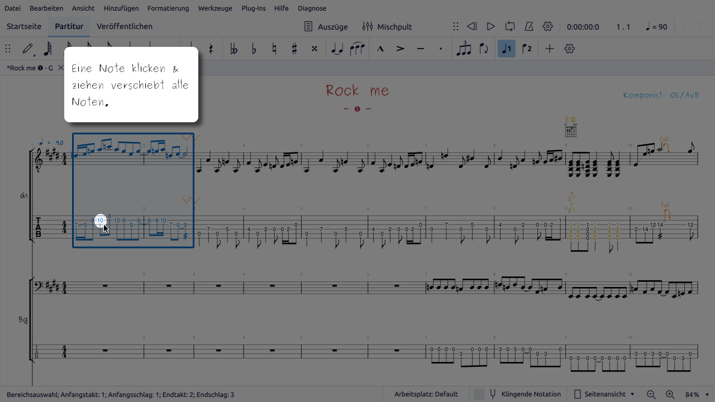This screenshot has width=715, height=402.
Task: Toggle the metronome during playback
Action: click(x=528, y=27)
